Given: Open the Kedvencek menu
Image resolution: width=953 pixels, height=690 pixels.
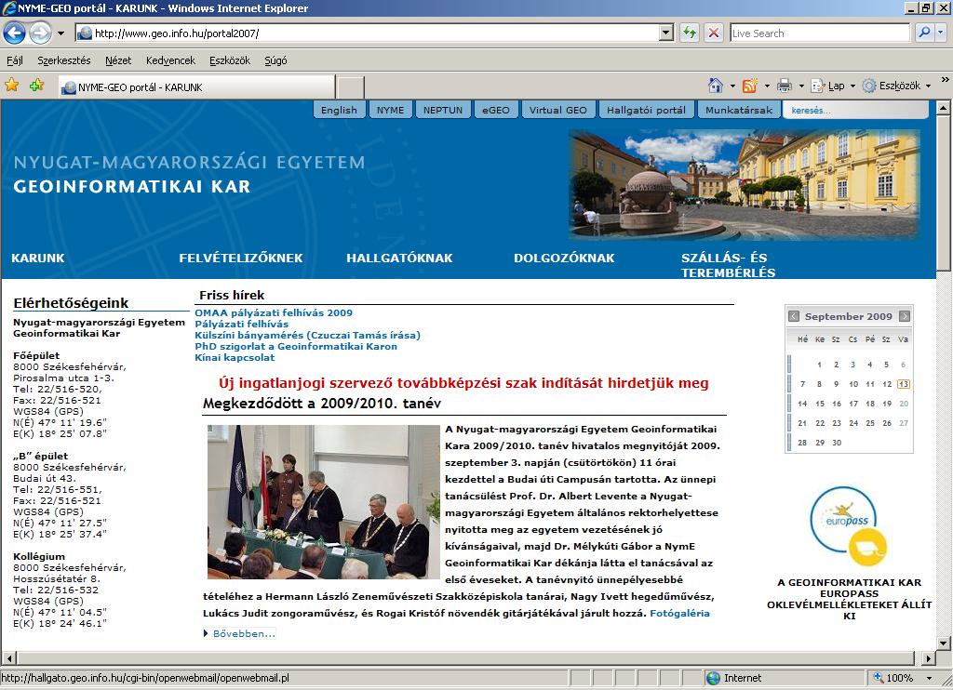Looking at the screenshot, I should [171, 60].
